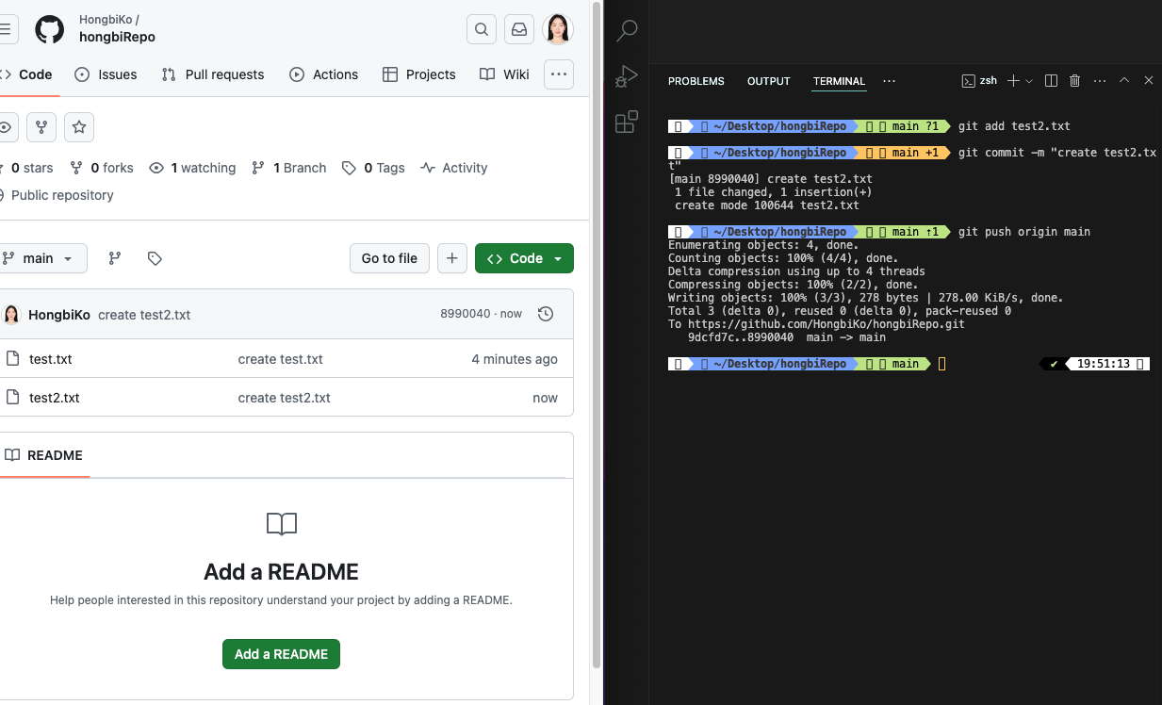The image size is (1162, 705).
Task: Switch to OUTPUT panel tab
Action: pyautogui.click(x=769, y=81)
